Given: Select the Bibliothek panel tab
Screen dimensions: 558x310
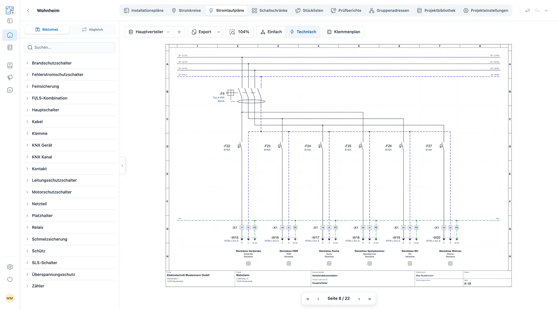Looking at the screenshot, I should click(47, 29).
